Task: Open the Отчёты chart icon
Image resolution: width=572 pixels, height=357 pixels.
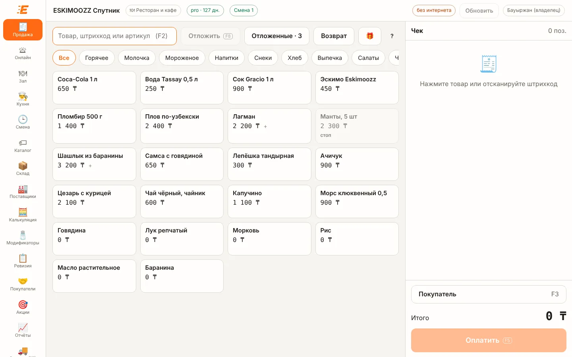Action: [23, 328]
